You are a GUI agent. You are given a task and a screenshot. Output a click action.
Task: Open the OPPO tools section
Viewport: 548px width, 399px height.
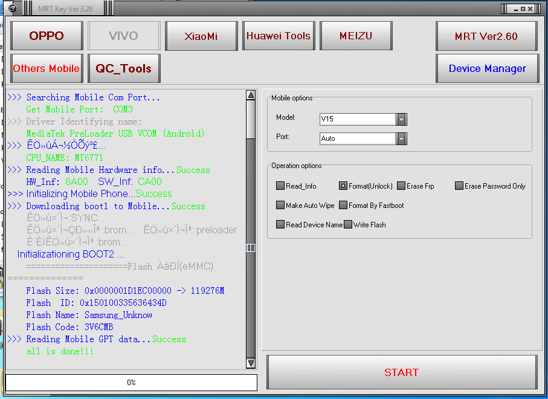[x=47, y=36]
